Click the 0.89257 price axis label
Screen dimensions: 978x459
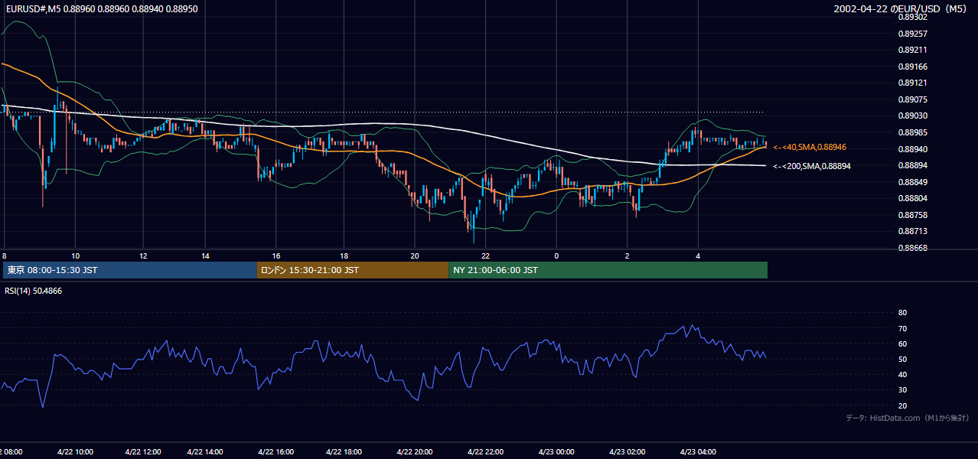[x=913, y=34]
